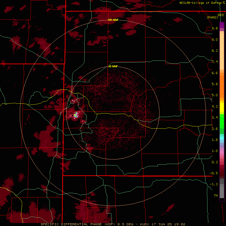The height and width of the screenshot is (226, 226).
Task: Select the 8.2 scale value
Action: coord(215,50)
